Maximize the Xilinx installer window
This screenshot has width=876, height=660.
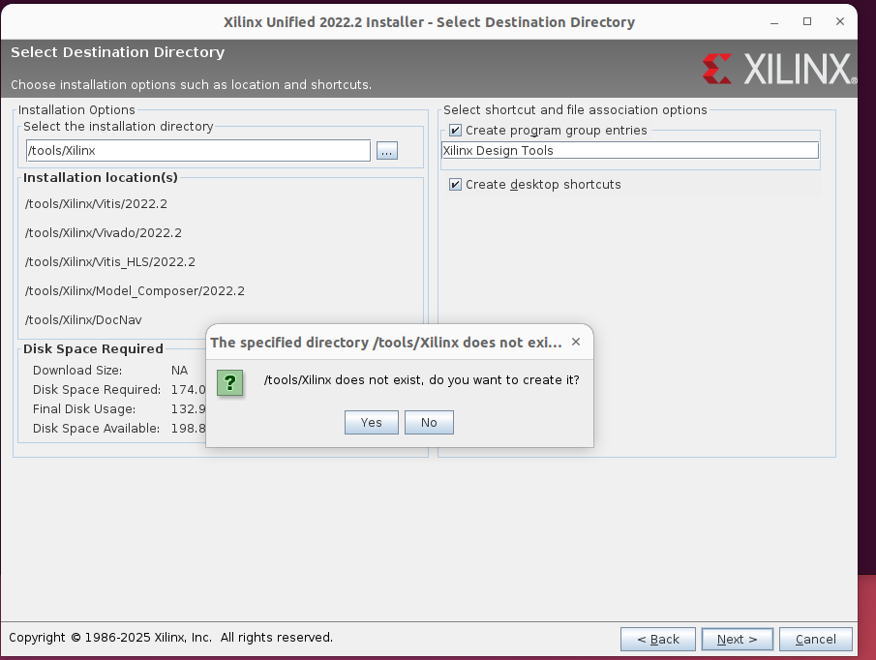(x=807, y=22)
